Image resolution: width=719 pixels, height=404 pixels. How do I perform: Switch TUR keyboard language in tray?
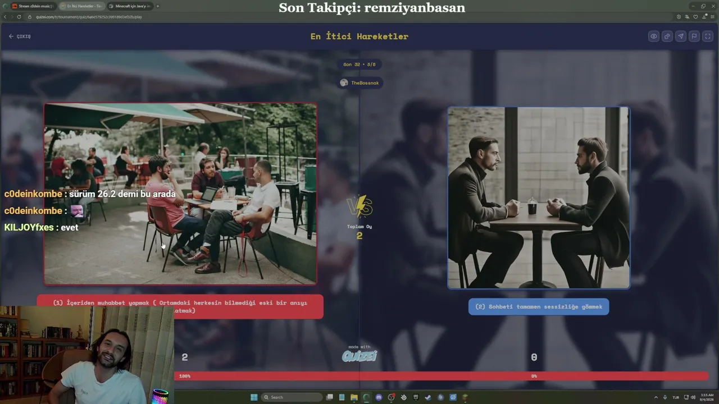pyautogui.click(x=676, y=397)
